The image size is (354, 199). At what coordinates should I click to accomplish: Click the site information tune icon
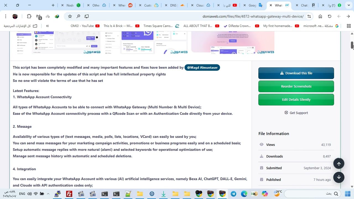click(x=309, y=16)
